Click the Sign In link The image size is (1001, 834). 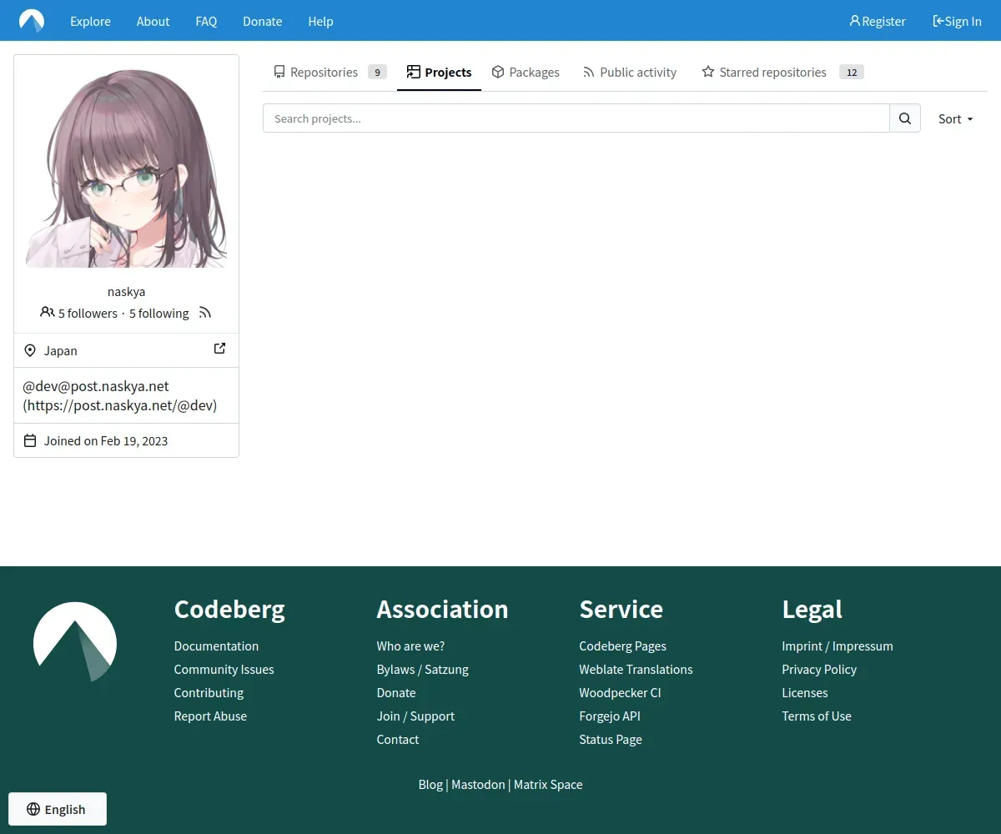pos(957,21)
